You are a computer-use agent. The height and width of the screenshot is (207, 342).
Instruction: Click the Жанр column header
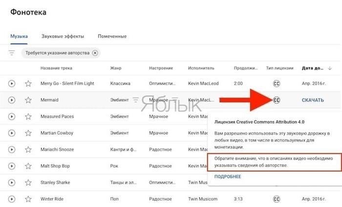(116, 68)
